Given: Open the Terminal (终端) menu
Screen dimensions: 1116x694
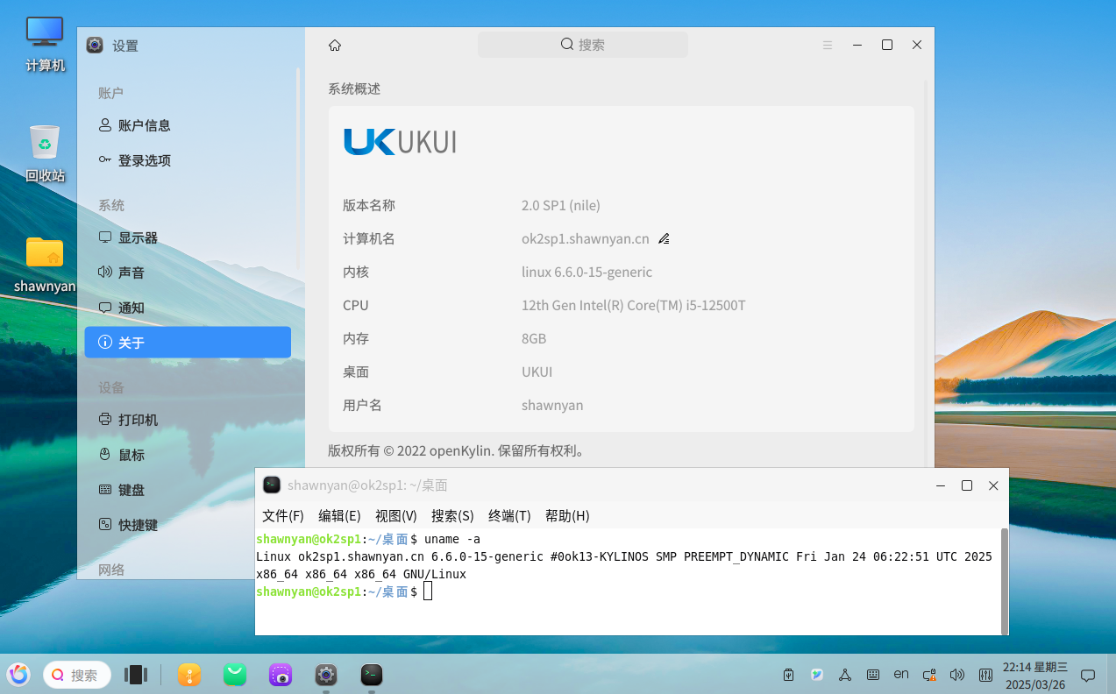Looking at the screenshot, I should [x=509, y=516].
